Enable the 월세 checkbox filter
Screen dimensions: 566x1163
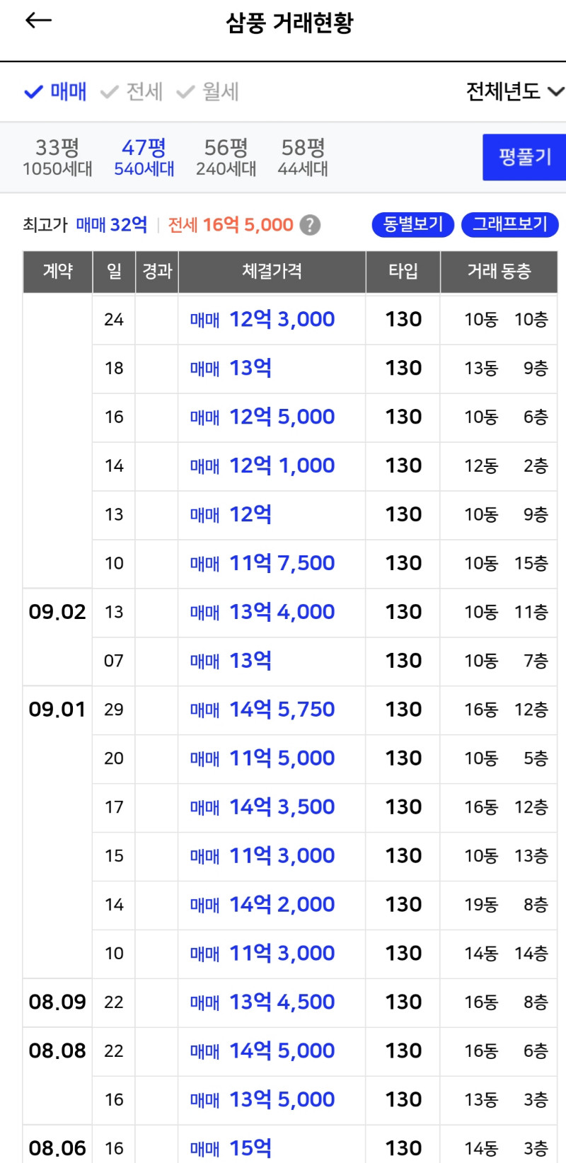click(x=208, y=92)
